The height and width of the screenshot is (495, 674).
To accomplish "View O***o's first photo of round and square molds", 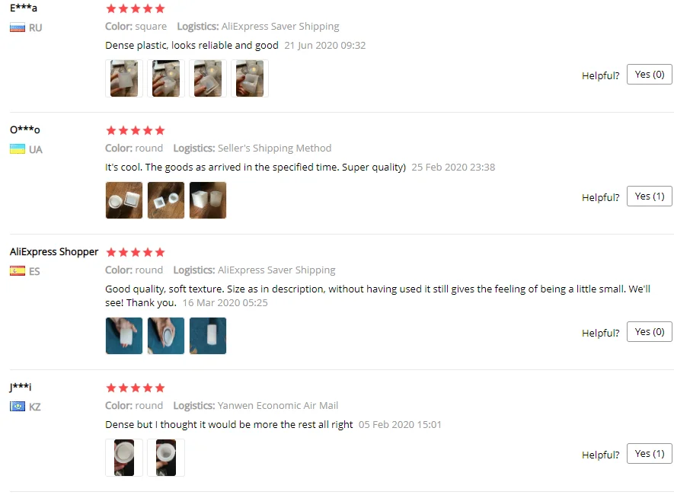I will coord(124,200).
